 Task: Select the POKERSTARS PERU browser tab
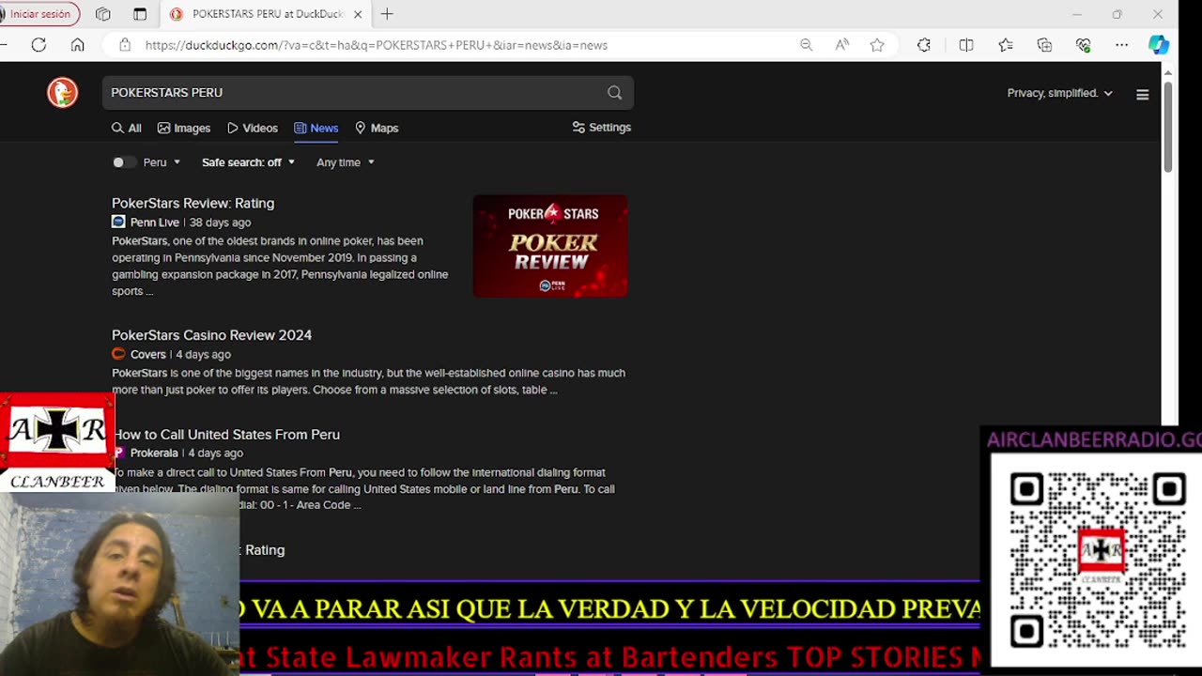click(266, 14)
